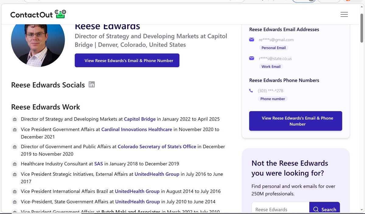This screenshot has width=365, height=214.
Task: Click Reese Edwards Phone Numbers heading
Action: click(284, 80)
